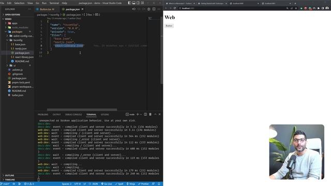Open pnpm-workspace.yaml file
Screen dimensions: 331x186
[23, 87]
